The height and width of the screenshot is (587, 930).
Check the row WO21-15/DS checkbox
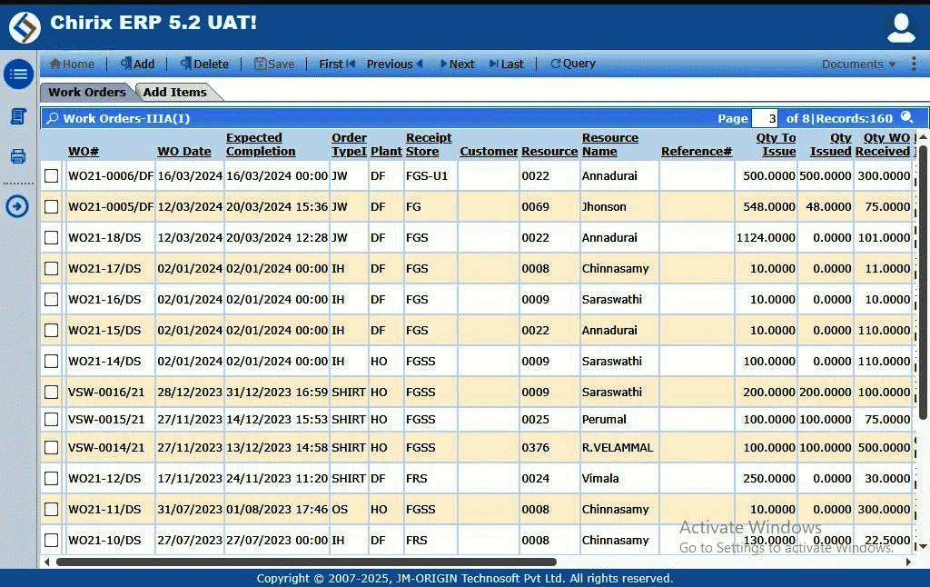pos(52,330)
